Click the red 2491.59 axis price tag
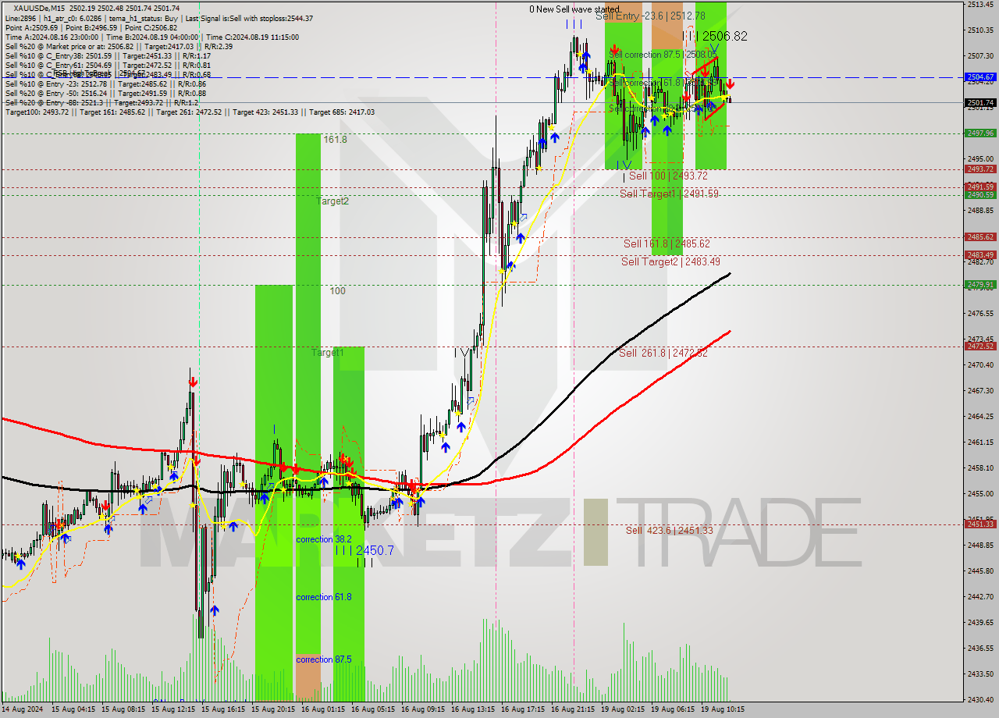The image size is (999, 718). [x=980, y=187]
